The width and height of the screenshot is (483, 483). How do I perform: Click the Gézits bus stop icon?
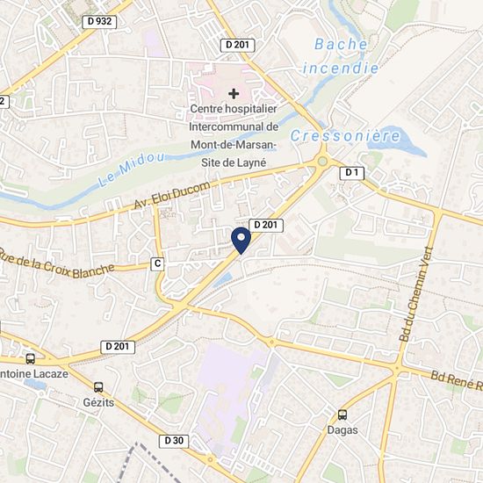pos(98,387)
